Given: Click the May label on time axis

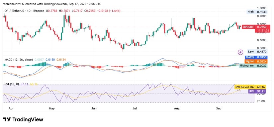Looking at the screenshot, I should click(52, 108).
